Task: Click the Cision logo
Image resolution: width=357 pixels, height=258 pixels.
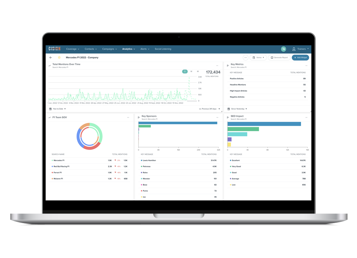Action: click(x=54, y=49)
